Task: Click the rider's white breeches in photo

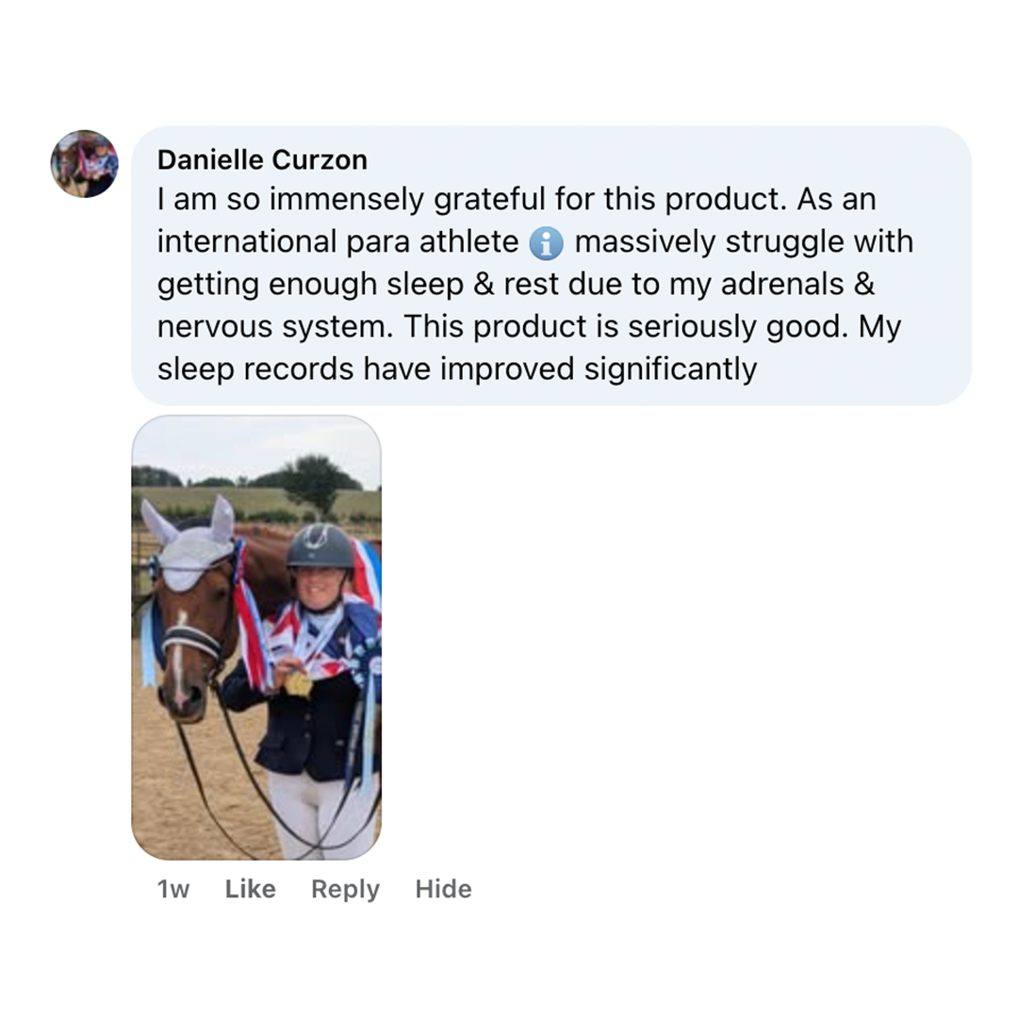Action: 320,811
